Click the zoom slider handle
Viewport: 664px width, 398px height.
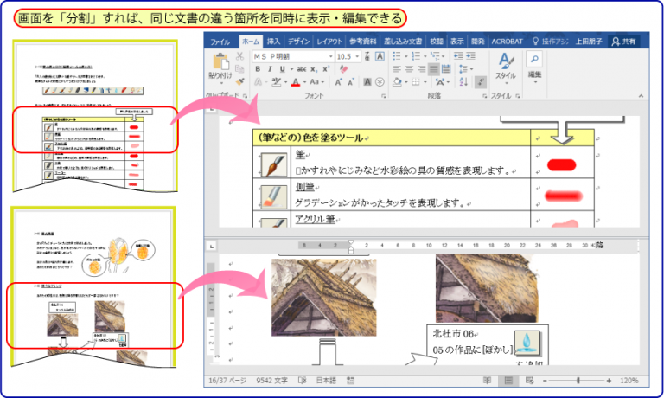[578, 381]
